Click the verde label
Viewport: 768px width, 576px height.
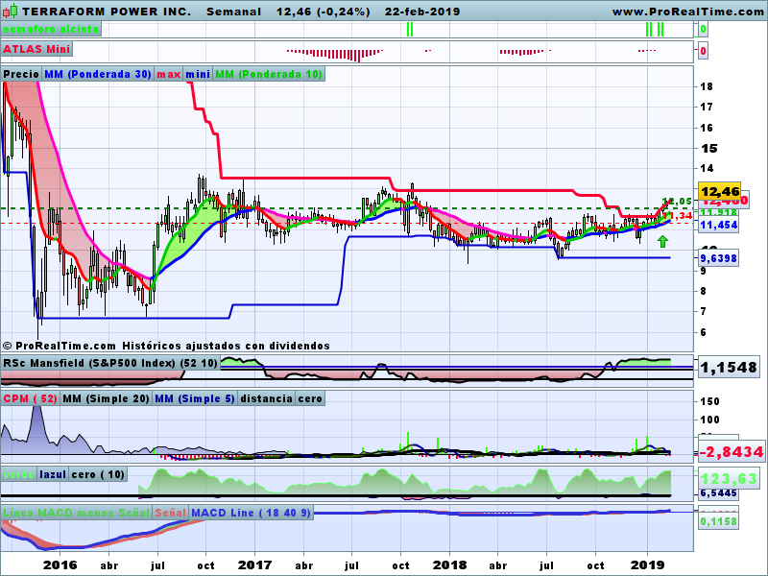point(18,474)
